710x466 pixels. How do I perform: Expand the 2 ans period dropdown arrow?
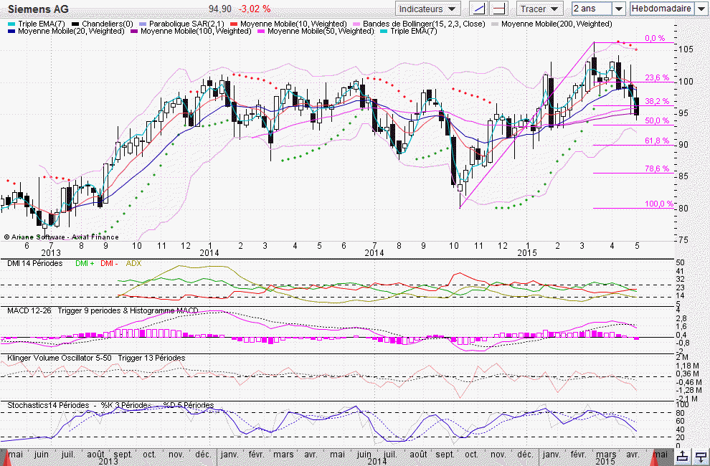click(619, 9)
